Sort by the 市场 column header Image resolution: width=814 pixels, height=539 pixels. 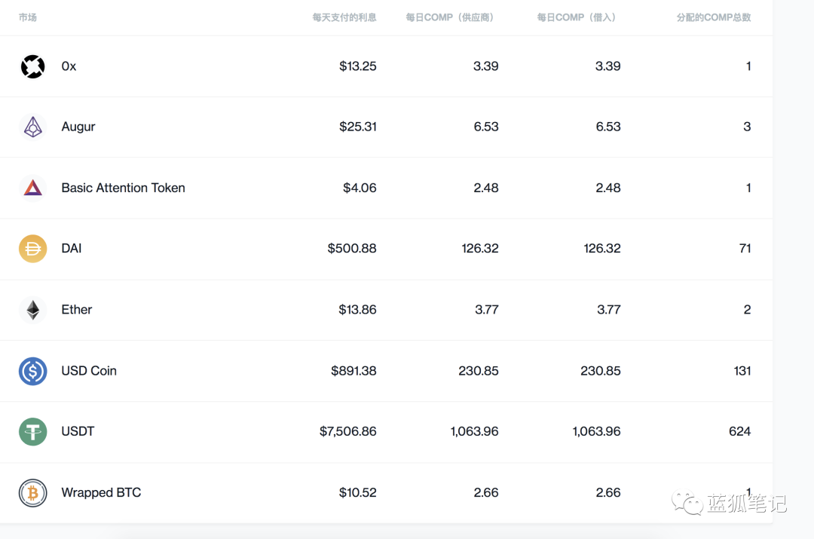(28, 17)
